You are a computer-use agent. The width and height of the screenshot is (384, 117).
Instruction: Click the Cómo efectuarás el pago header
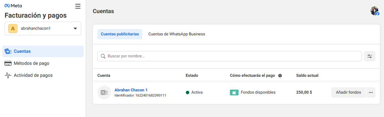click(252, 75)
